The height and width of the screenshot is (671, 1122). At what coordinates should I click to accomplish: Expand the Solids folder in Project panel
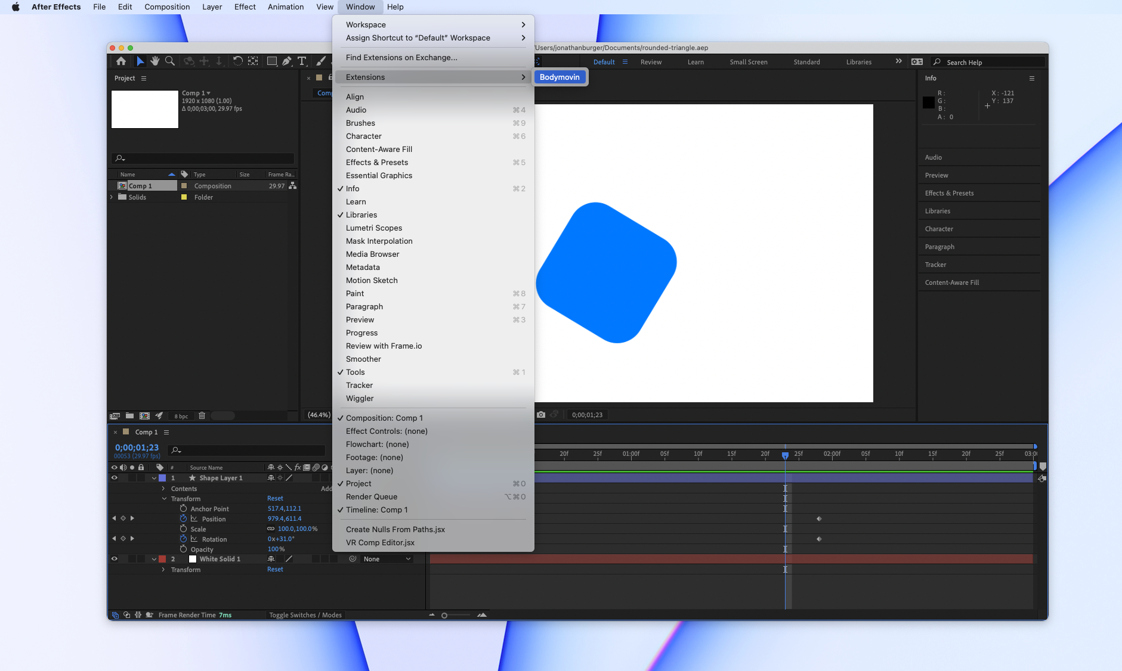(112, 197)
